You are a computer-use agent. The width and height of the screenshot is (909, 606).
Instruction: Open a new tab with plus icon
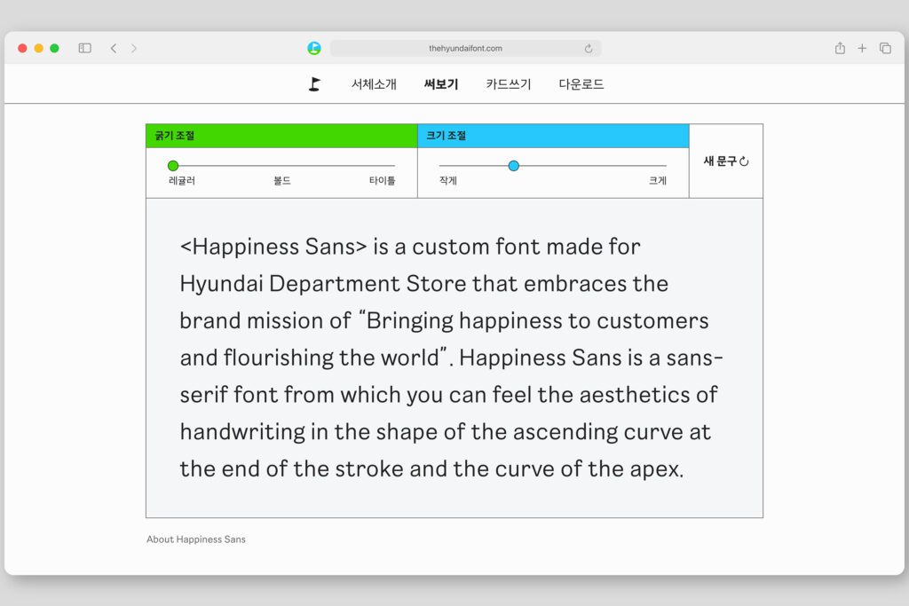coord(862,48)
